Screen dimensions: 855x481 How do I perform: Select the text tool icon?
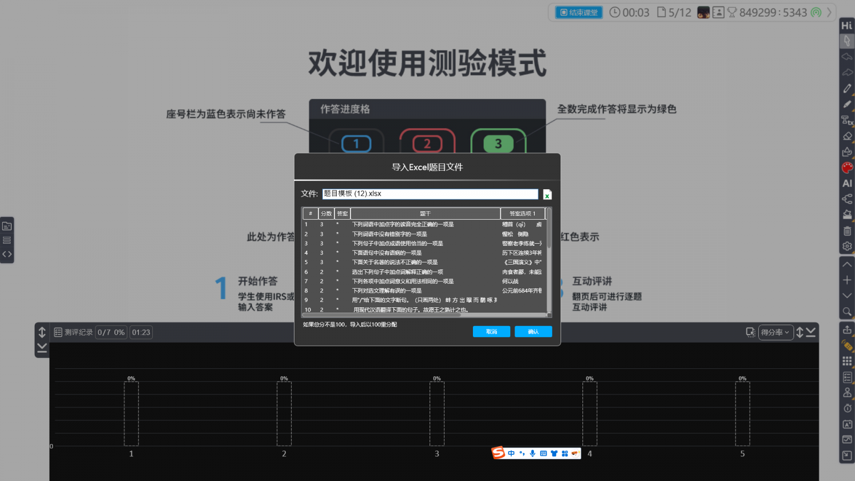click(x=847, y=120)
